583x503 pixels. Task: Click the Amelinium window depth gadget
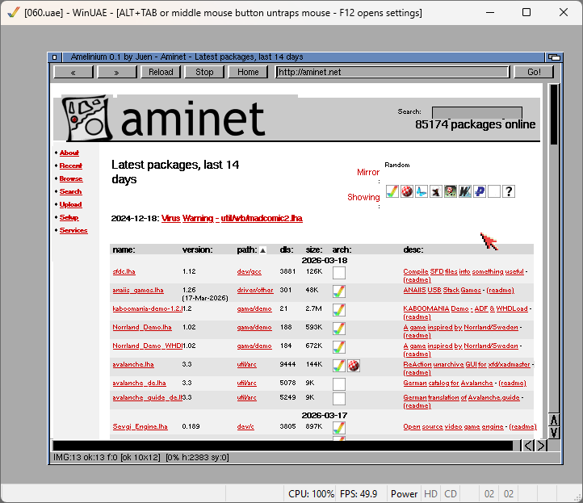(554, 57)
